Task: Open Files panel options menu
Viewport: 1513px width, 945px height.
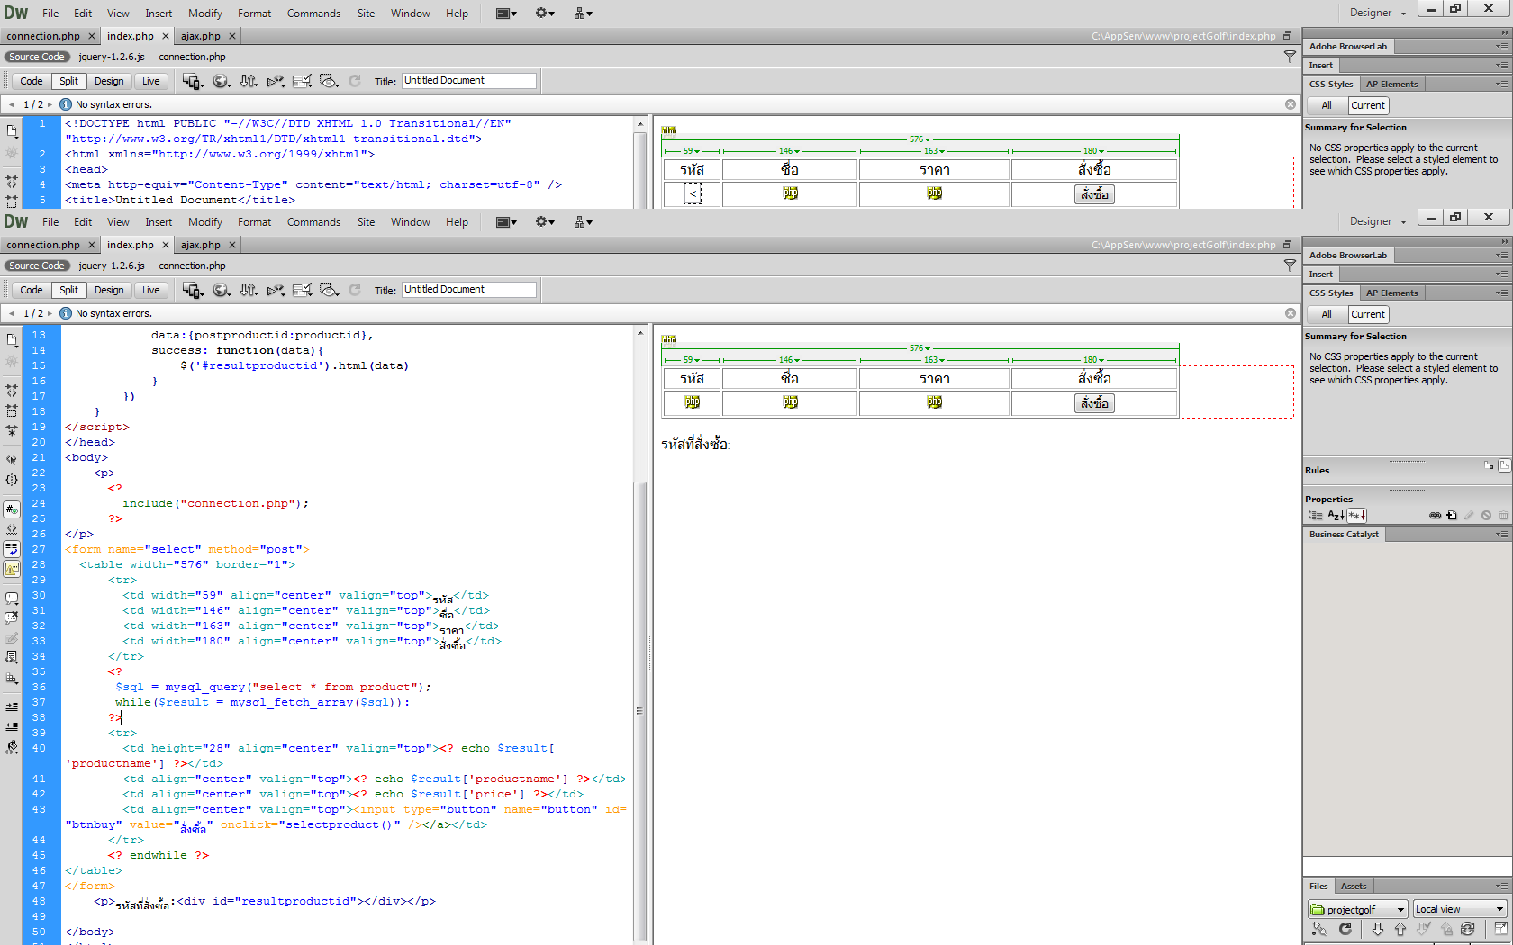Action: coord(1502,886)
